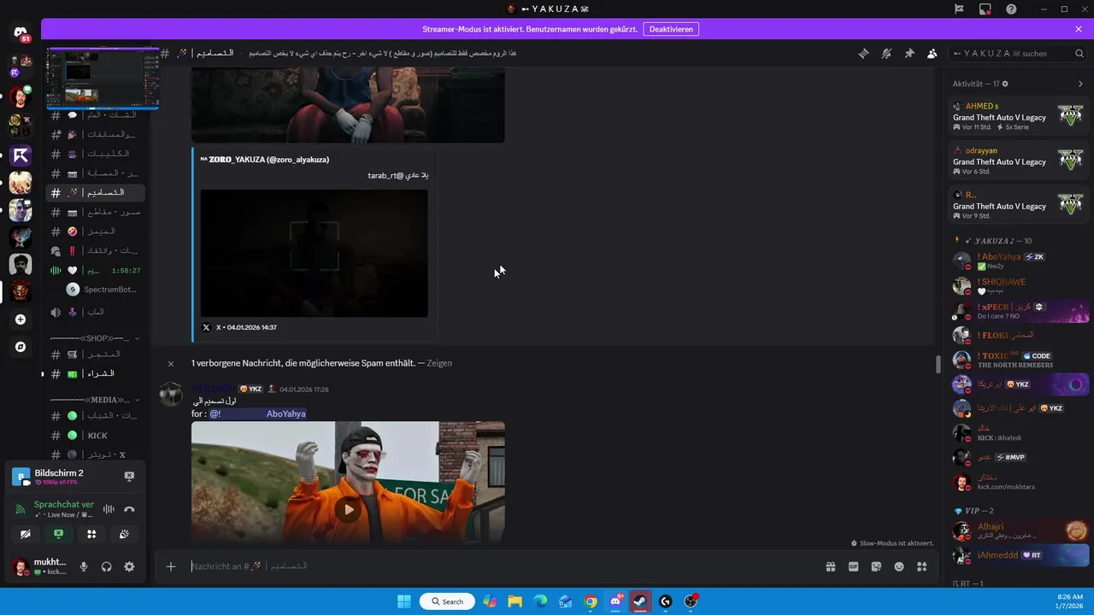Image resolution: width=1094 pixels, height=615 pixels.
Task: Toggle the member list icon
Action: point(932,53)
